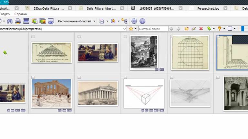Open settings via the gear icon
Image resolution: width=248 pixels, height=139 pixels.
134,21
